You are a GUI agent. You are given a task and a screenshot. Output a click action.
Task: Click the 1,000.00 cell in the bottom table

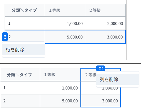pyautogui.click(x=60, y=88)
